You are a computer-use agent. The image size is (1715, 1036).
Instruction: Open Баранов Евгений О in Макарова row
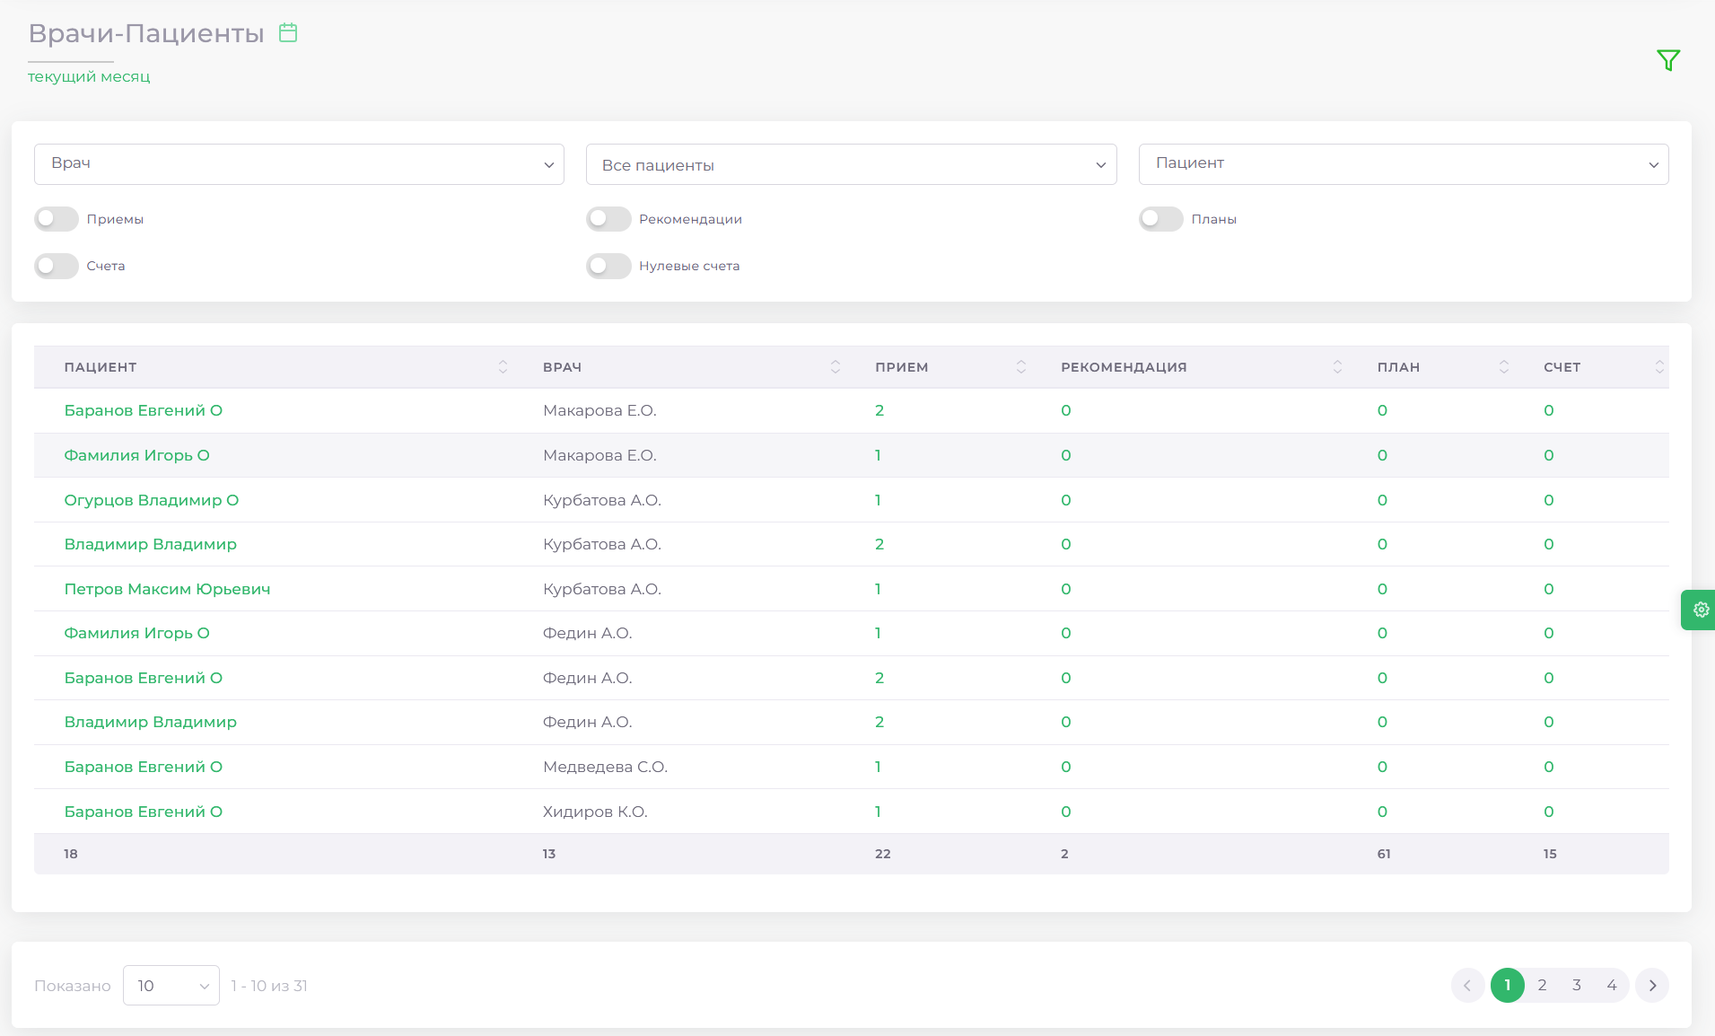[x=144, y=410]
